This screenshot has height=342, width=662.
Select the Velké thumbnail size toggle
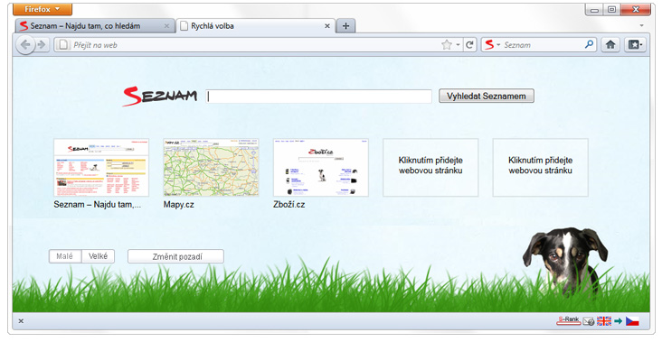98,256
